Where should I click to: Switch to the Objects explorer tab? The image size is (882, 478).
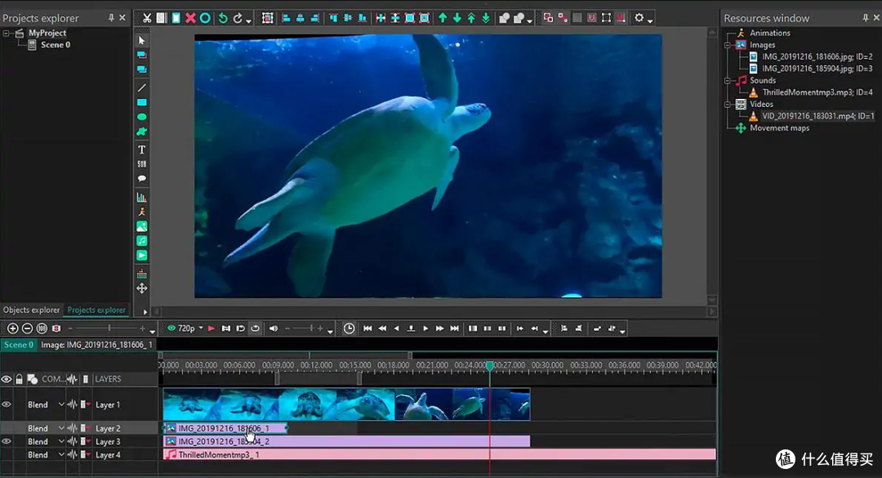[x=32, y=310]
